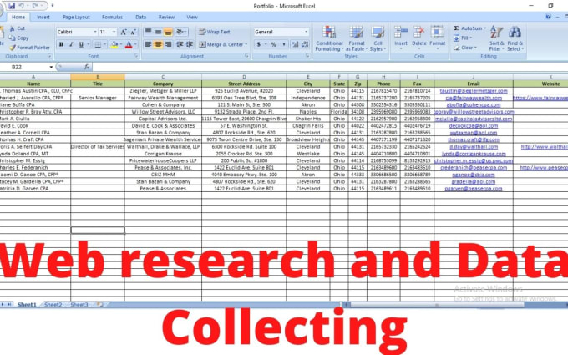This screenshot has width=568, height=355.
Task: Open the Calibri font name dropdown
Action: coord(95,32)
